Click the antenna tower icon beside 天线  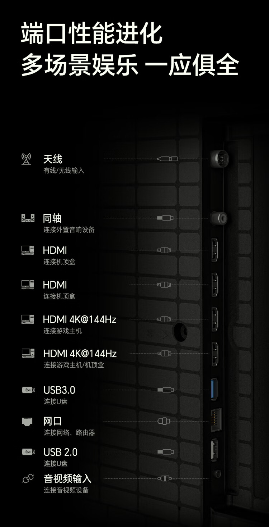(26, 159)
